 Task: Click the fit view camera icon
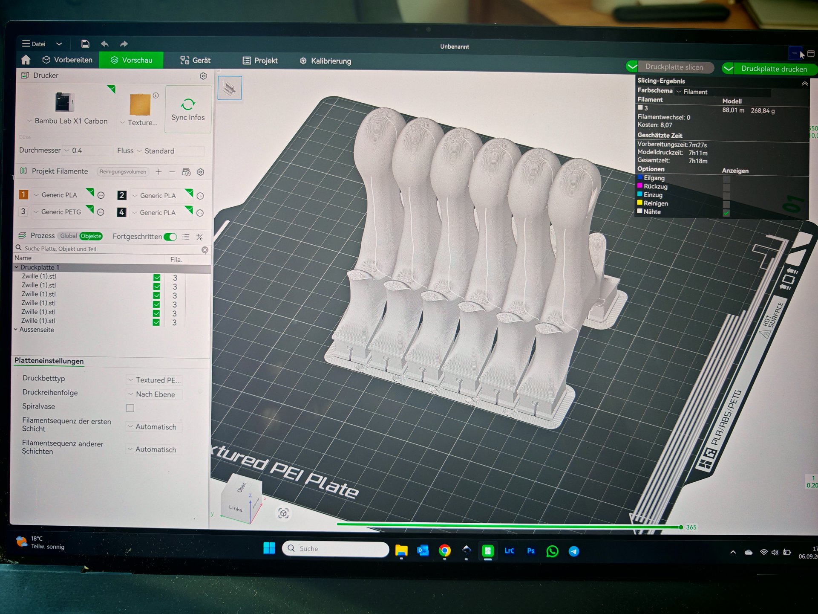click(283, 513)
